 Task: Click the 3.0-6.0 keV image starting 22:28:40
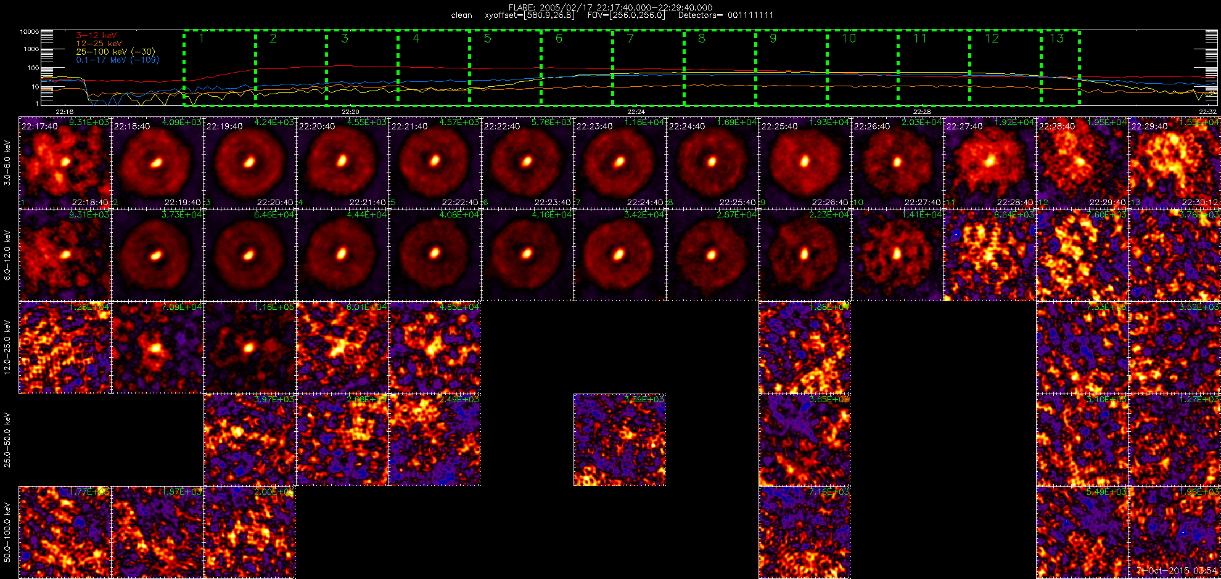tap(1082, 163)
